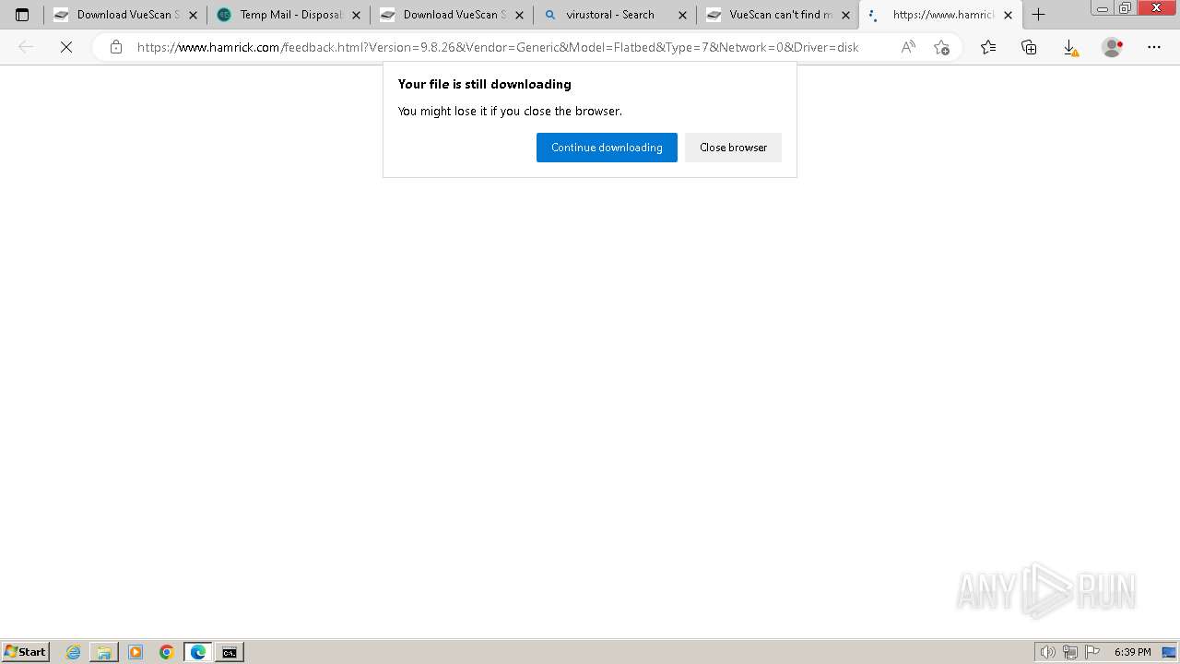Close the hamrick.com tab

click(x=1008, y=15)
